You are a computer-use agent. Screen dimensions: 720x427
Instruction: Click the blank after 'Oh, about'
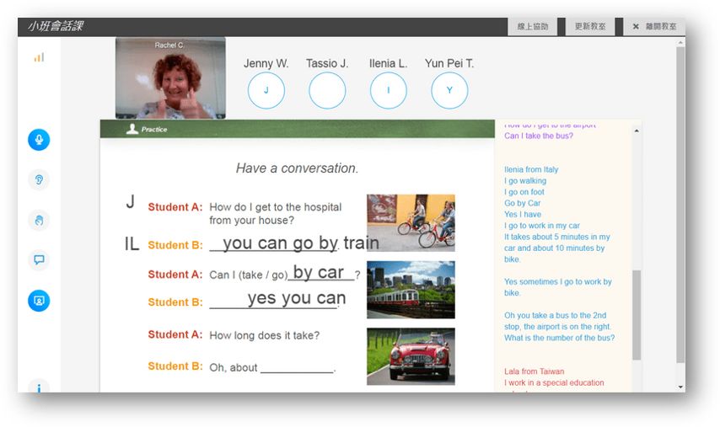pyautogui.click(x=298, y=368)
